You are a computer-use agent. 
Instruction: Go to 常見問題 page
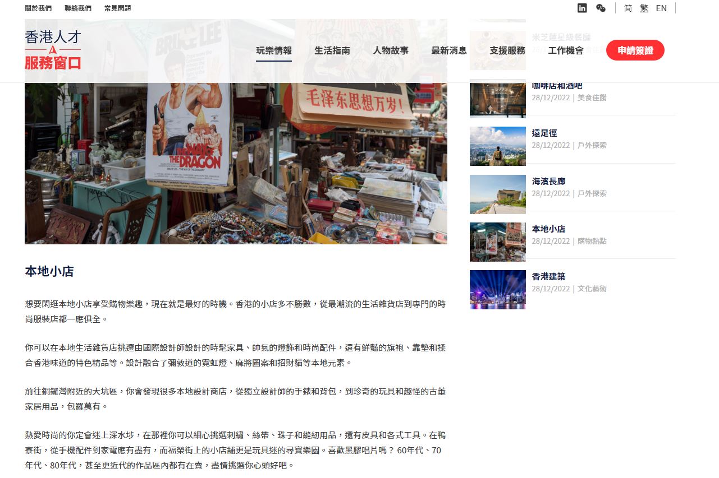pyautogui.click(x=118, y=8)
